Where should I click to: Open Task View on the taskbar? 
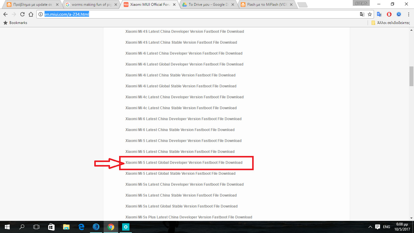[x=36, y=227]
